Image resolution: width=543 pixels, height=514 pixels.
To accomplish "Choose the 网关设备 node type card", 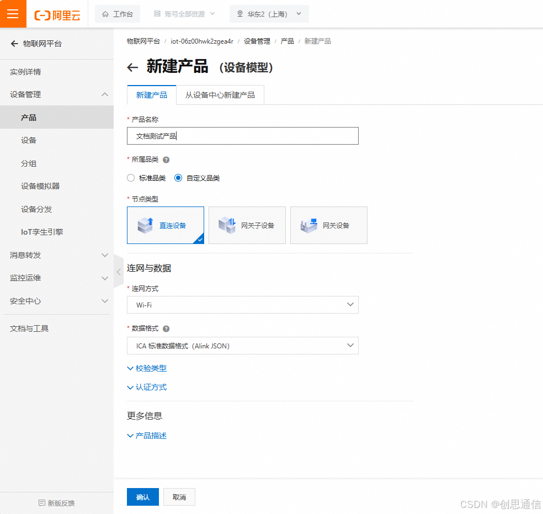I will click(329, 225).
